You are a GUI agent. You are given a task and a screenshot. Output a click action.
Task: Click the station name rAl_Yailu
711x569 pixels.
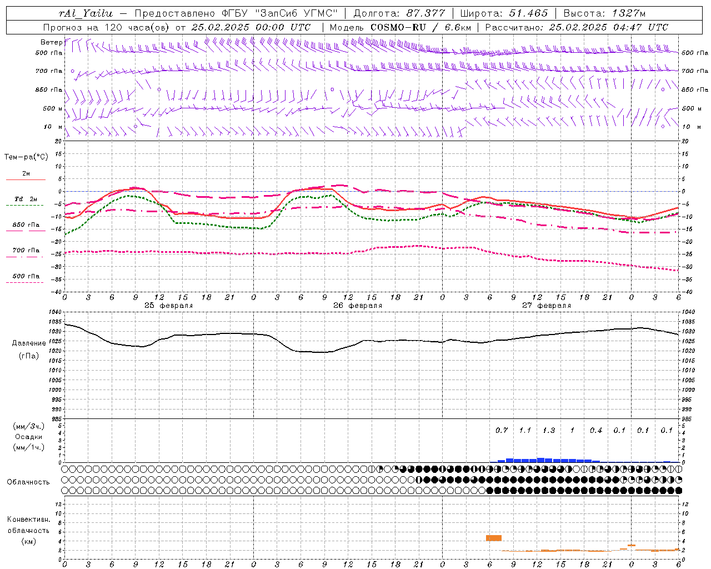point(86,13)
